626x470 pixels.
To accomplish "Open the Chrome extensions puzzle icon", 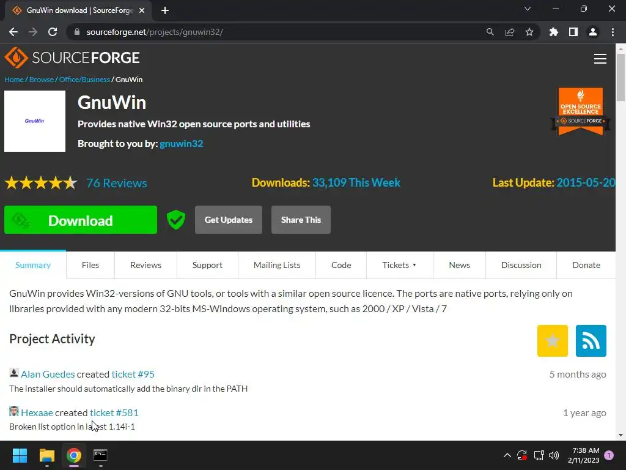I will pyautogui.click(x=553, y=32).
